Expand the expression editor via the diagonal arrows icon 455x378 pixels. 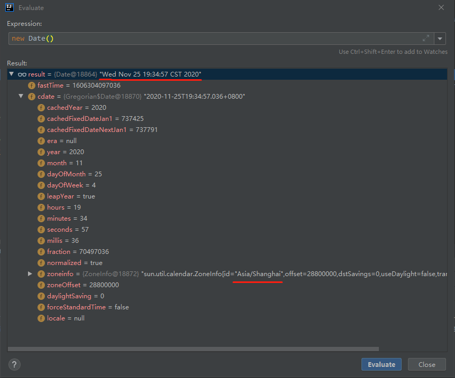pyautogui.click(x=426, y=38)
